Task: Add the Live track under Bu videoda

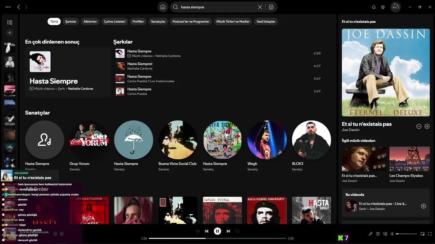Action: point(423,206)
